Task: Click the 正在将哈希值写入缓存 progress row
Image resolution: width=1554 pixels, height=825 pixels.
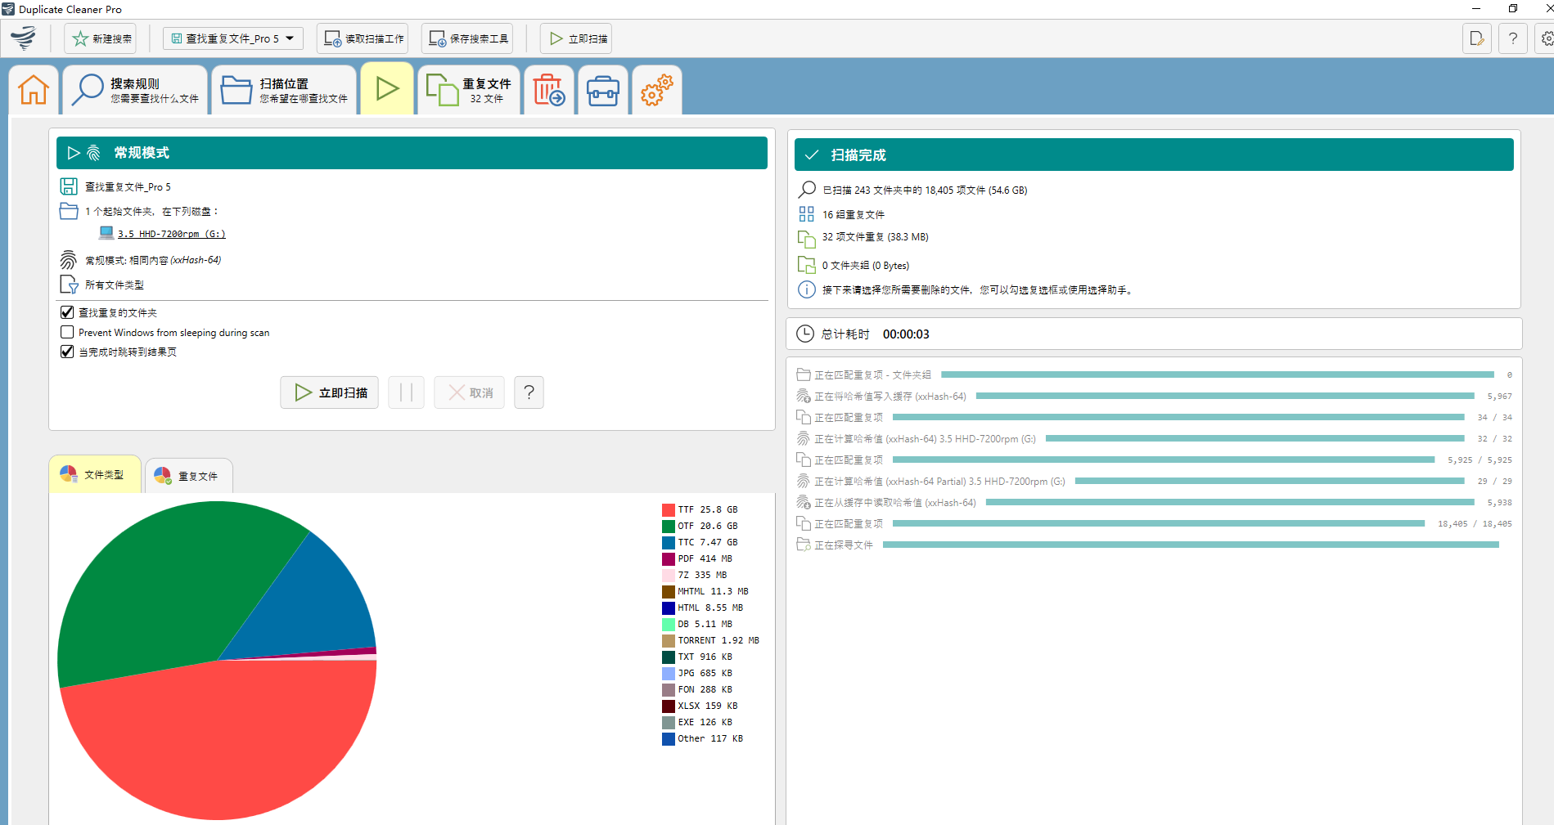Action: [x=1154, y=396]
